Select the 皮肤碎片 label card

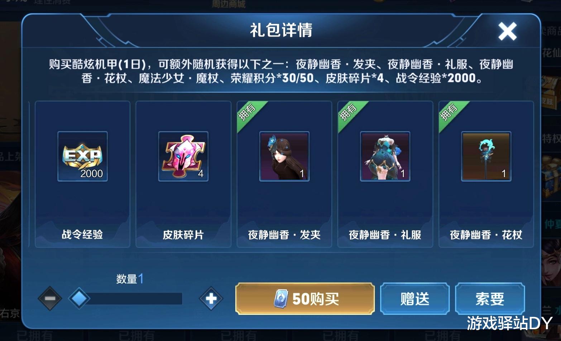pos(183,174)
